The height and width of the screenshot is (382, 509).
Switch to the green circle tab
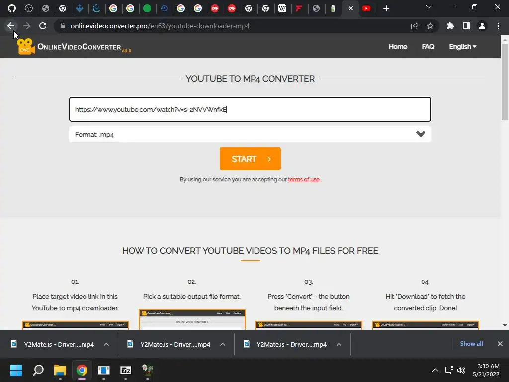[x=147, y=8]
